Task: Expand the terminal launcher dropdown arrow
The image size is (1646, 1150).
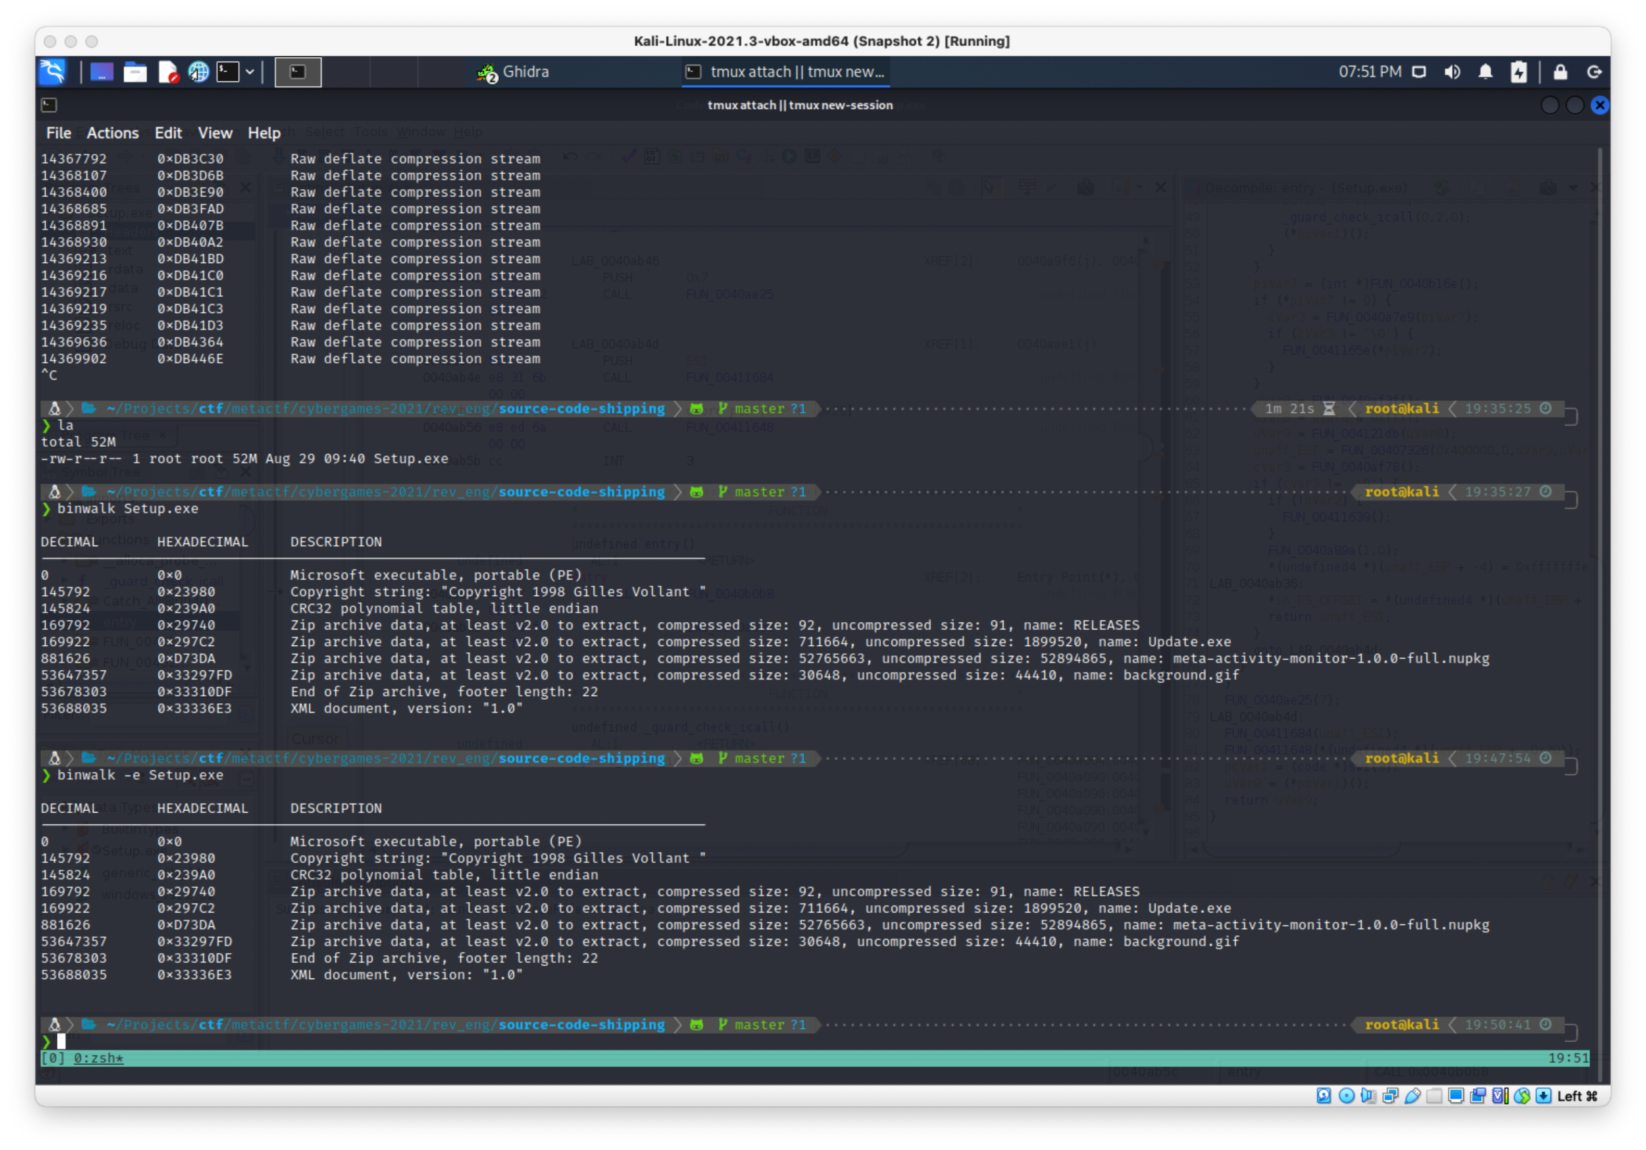Action: pos(249,72)
